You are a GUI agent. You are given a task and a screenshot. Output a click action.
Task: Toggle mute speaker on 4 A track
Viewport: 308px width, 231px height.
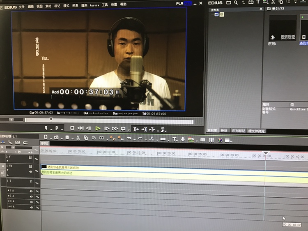click(32, 207)
